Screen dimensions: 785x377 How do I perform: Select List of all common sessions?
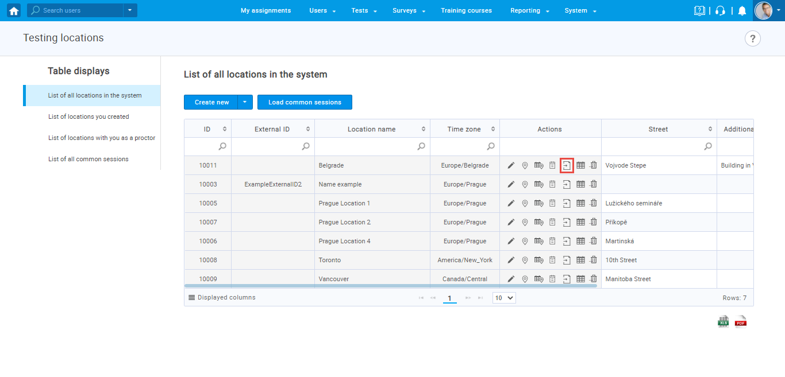click(88, 160)
